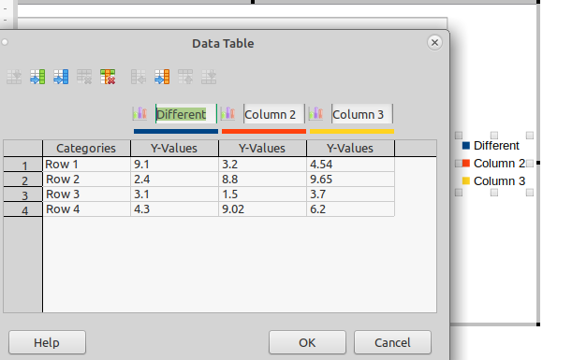Select cell with value 4.3
572x360 pixels.
tap(175, 209)
